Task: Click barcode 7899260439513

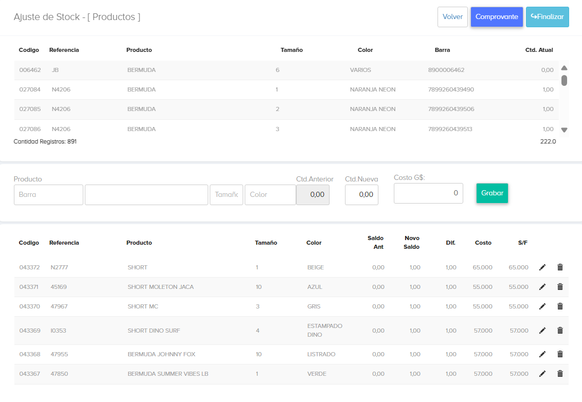Action: coord(450,129)
